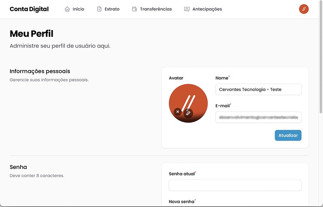Focus the Nome input field
This screenshot has height=207, width=323.
click(258, 89)
